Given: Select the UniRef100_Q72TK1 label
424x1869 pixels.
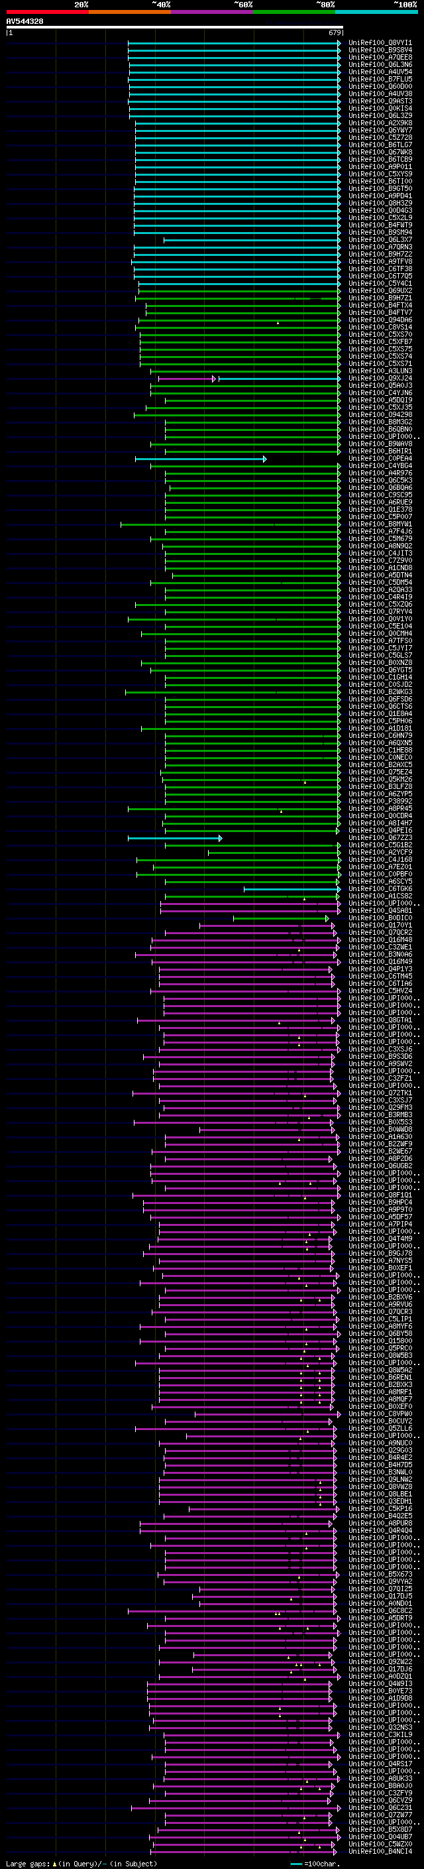Looking at the screenshot, I should point(380,1093).
